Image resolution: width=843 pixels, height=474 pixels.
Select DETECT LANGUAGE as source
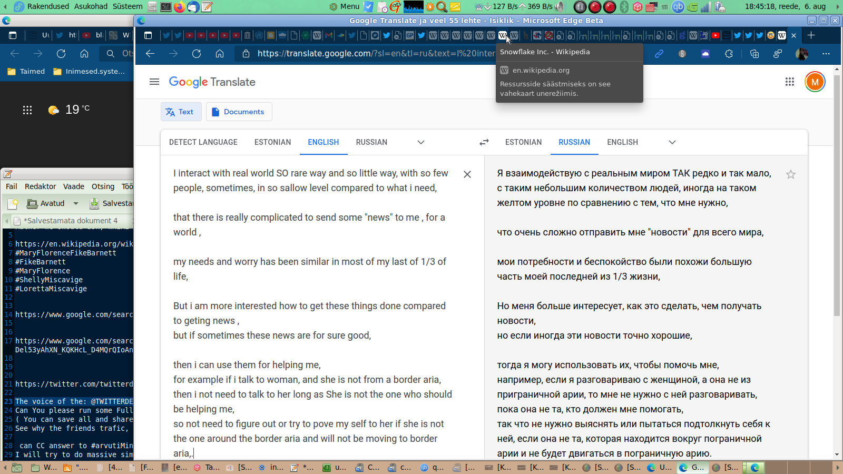(x=203, y=142)
